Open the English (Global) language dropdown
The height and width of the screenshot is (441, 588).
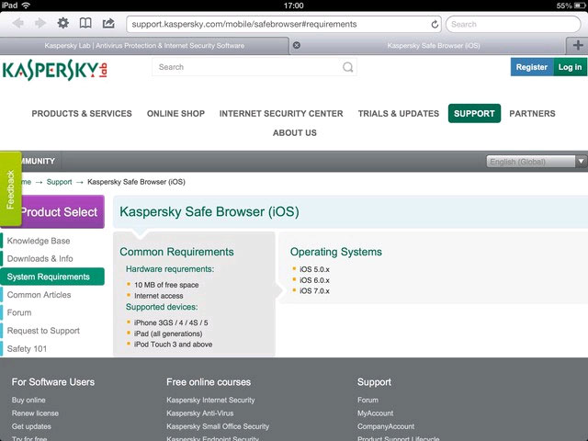pos(537,162)
